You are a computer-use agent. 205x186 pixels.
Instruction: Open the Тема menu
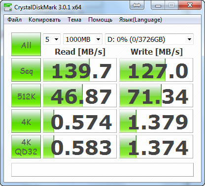coord(74,20)
